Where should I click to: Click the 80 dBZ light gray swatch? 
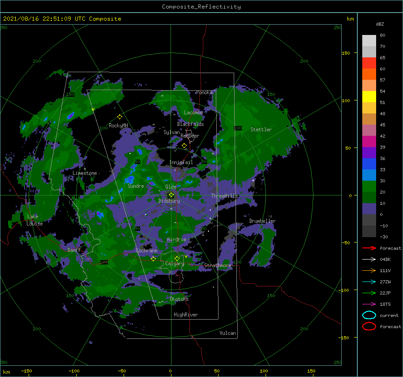coord(369,40)
